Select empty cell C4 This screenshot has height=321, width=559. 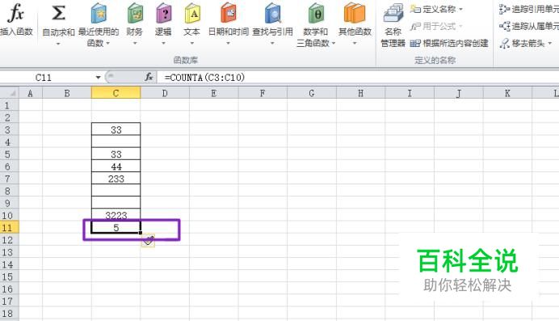116,141
